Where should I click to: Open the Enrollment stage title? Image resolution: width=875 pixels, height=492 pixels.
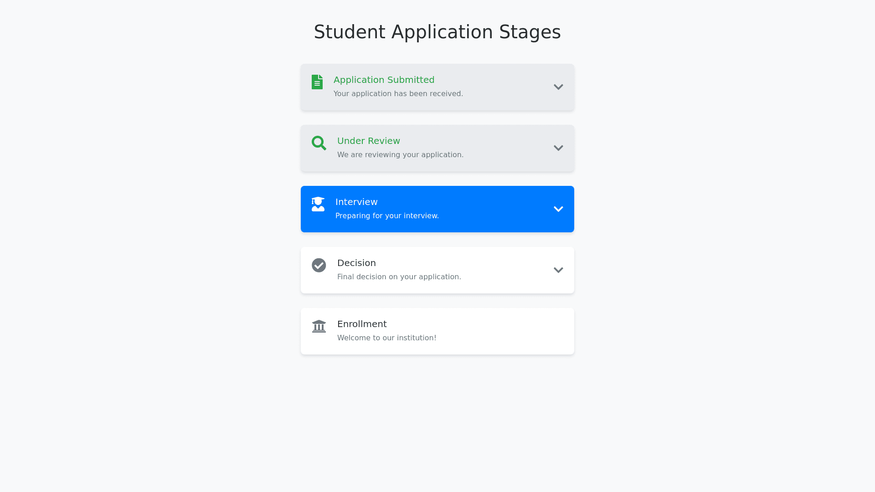(x=362, y=324)
